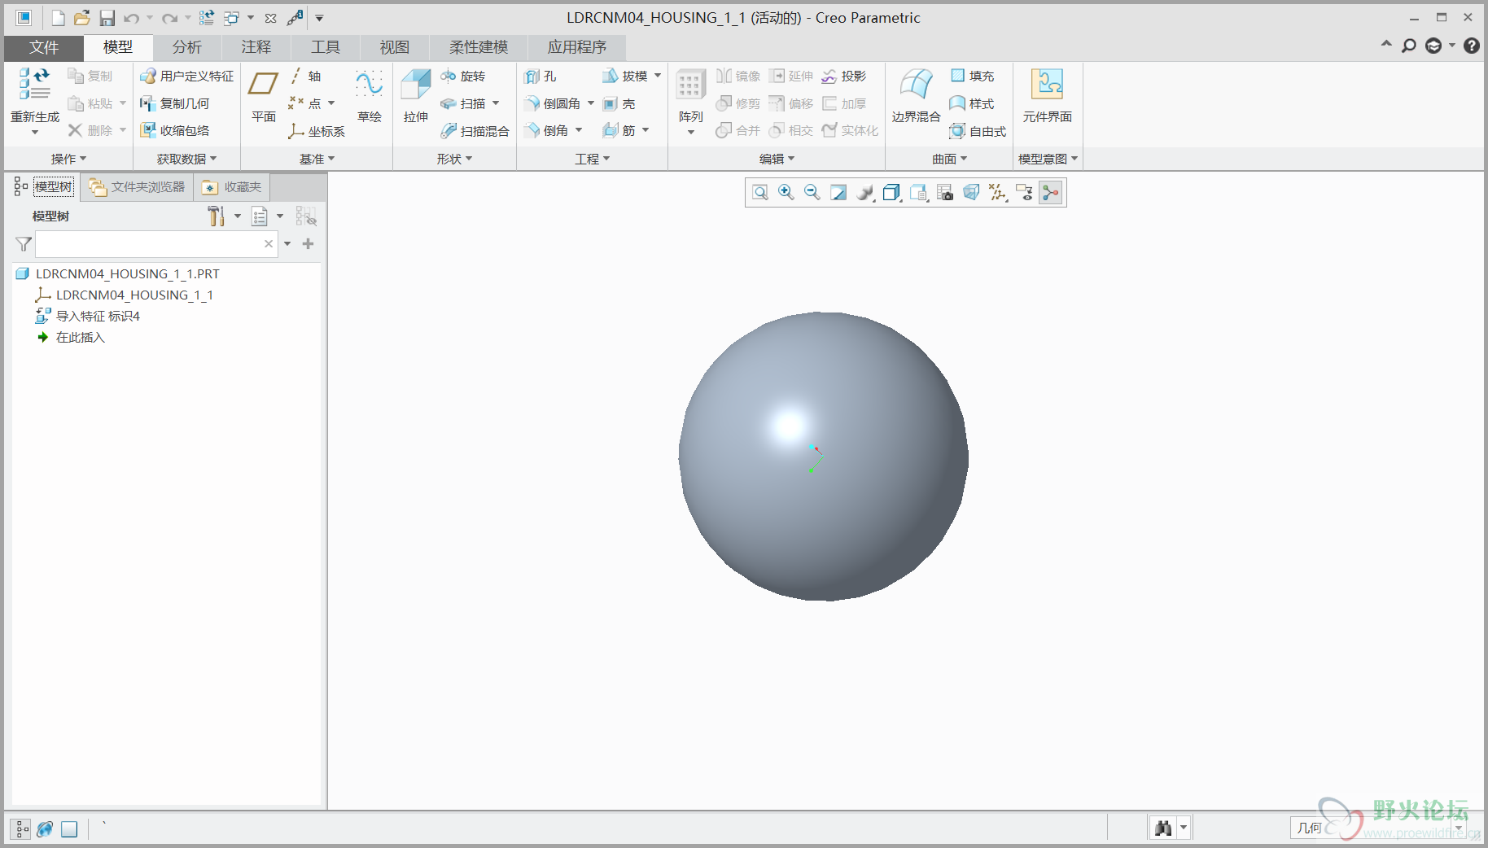Expand the 倒圆角 round dropdown arrow
This screenshot has height=848, width=1488.
[x=591, y=104]
